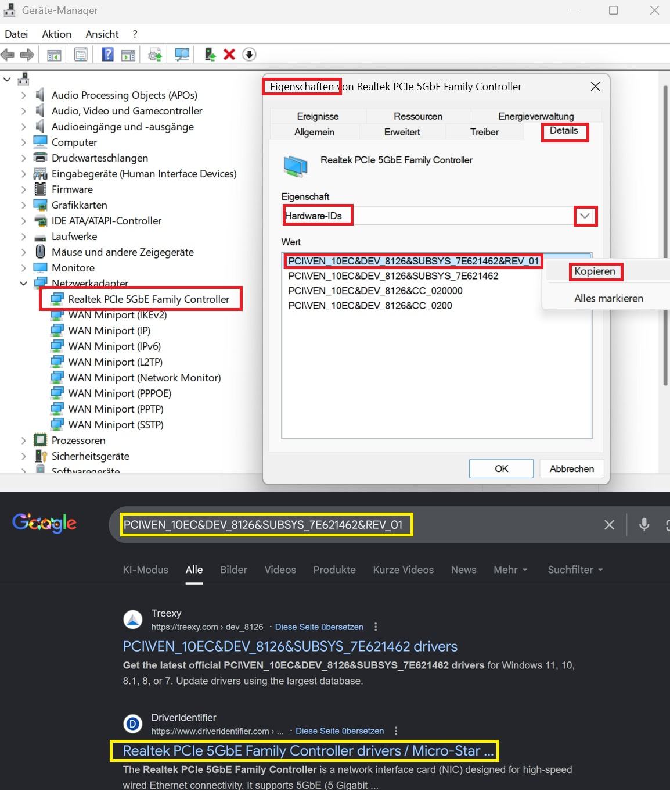Click the Update driver toolbar icon
This screenshot has height=791, width=670.
(x=155, y=55)
